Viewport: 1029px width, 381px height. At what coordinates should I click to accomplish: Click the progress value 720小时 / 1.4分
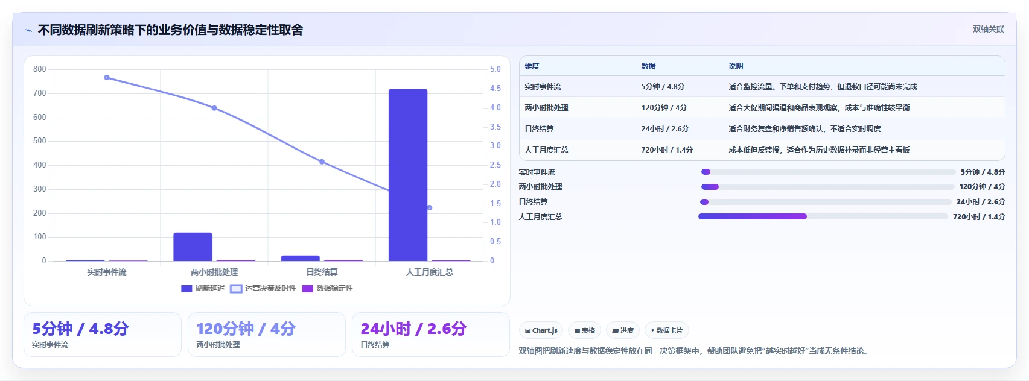979,217
